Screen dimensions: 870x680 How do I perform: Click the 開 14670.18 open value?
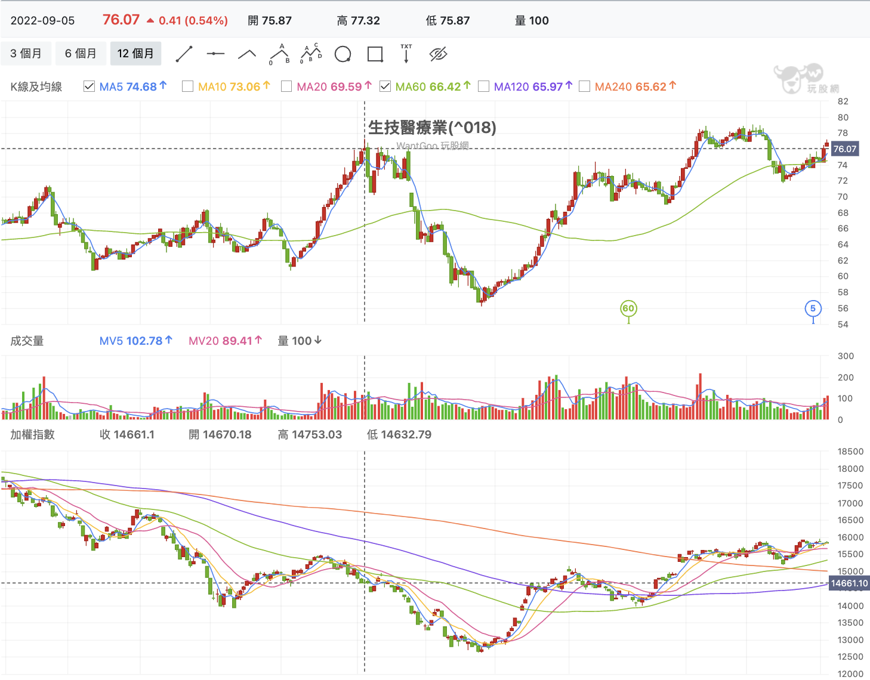click(x=220, y=434)
